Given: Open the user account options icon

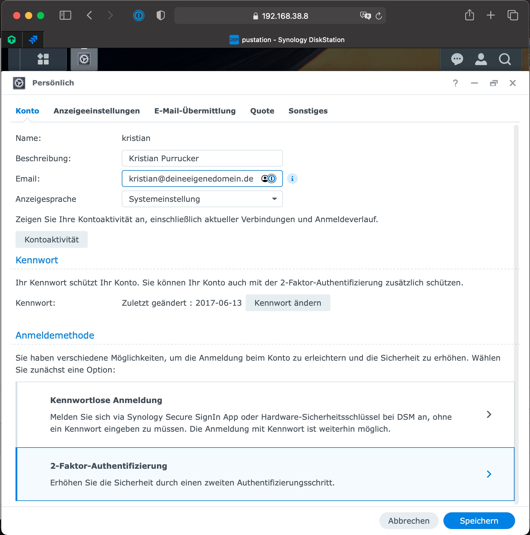Looking at the screenshot, I should (481, 59).
